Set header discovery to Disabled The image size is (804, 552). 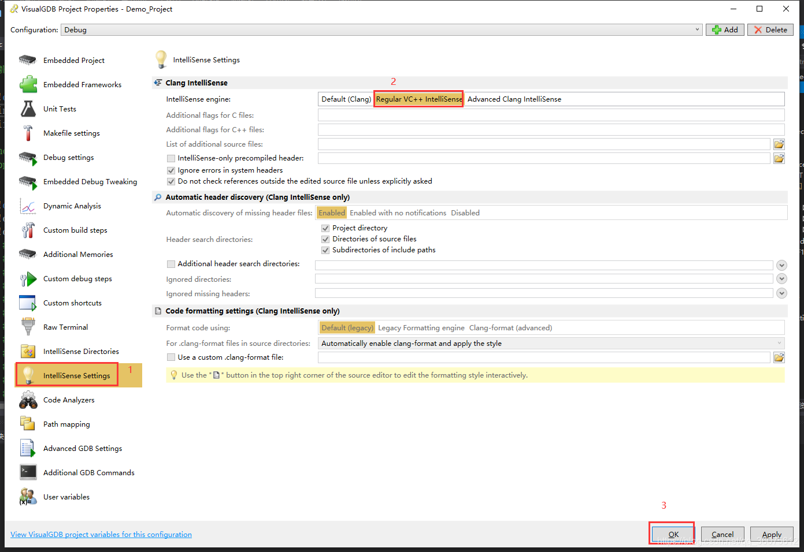pyautogui.click(x=465, y=213)
